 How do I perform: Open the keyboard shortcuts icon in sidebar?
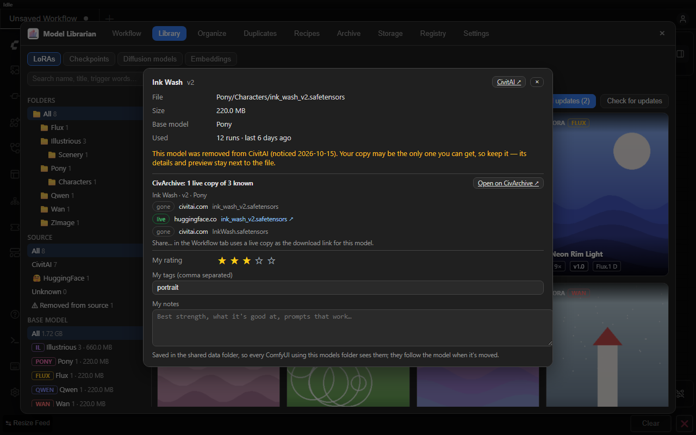tap(15, 365)
